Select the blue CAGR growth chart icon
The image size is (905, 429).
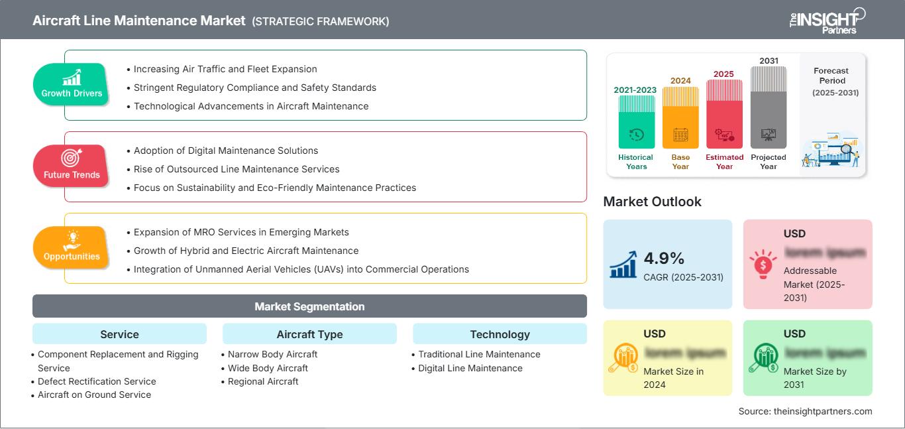tap(621, 264)
